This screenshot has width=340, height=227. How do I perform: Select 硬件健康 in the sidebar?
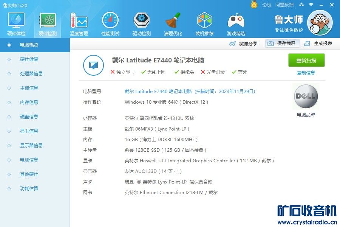pos(35,59)
